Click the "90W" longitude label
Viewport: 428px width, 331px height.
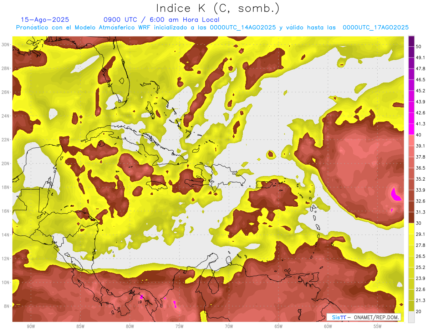(31, 326)
